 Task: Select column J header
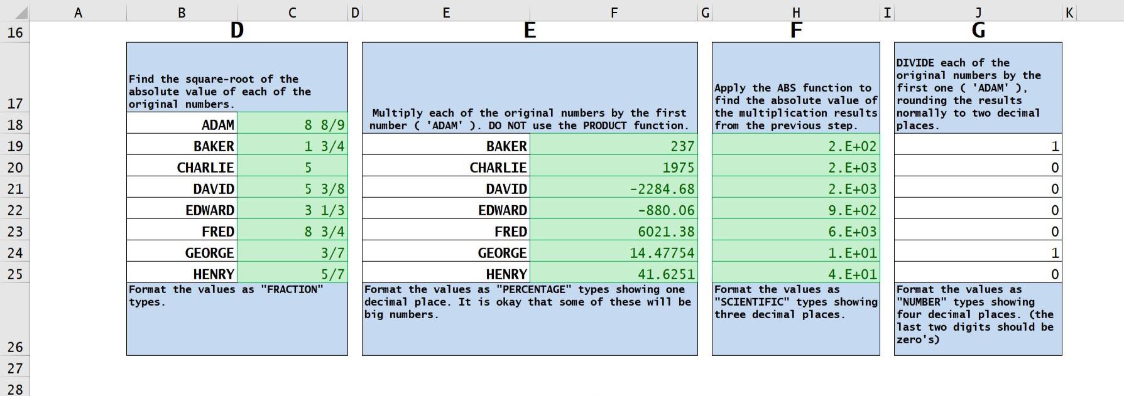click(x=978, y=13)
